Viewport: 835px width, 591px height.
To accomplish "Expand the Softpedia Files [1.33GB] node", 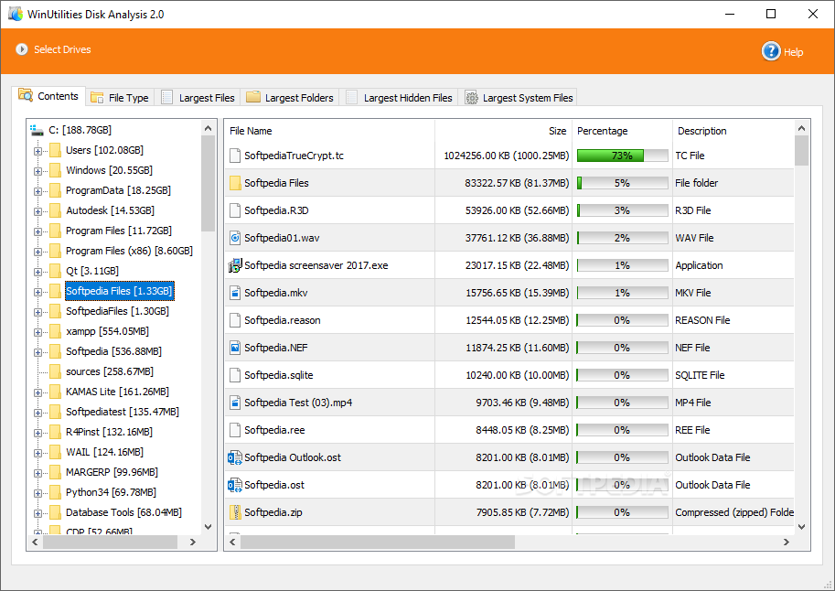I will tap(37, 292).
